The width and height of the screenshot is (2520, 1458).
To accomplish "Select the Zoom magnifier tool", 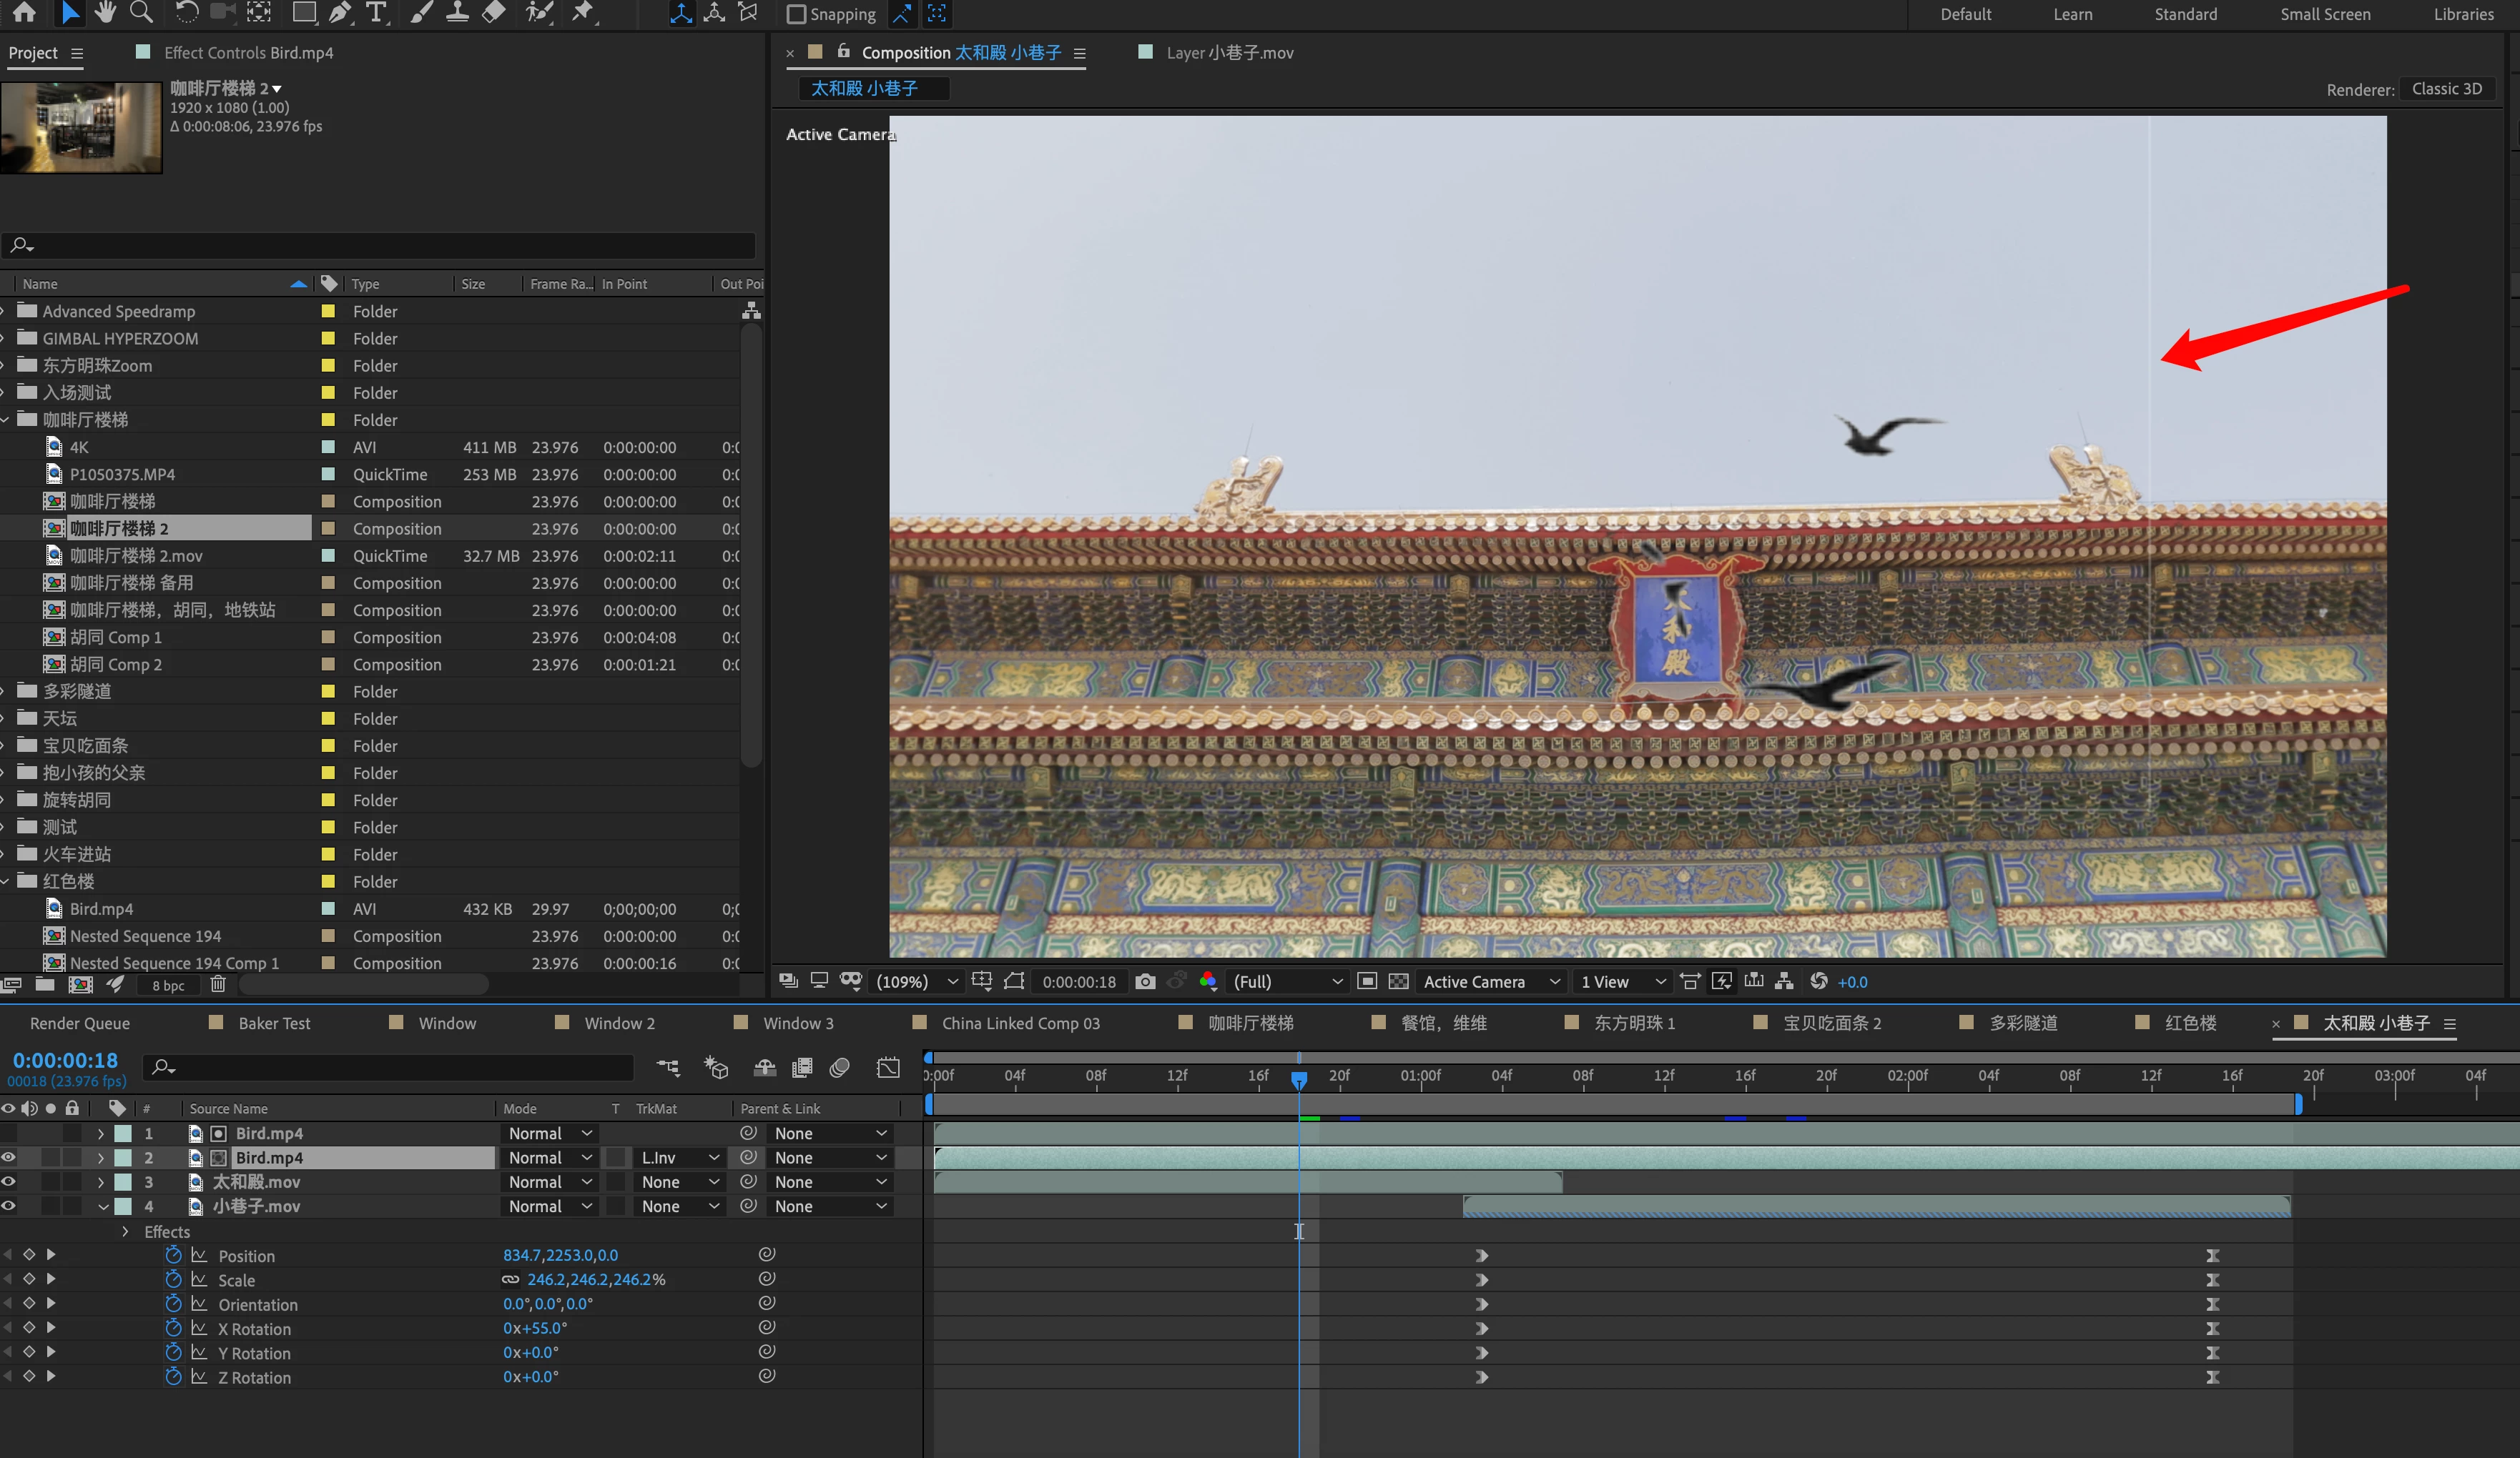I will pos(142,13).
